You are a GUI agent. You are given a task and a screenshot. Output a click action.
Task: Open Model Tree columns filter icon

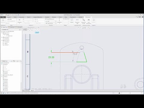point(14,61)
